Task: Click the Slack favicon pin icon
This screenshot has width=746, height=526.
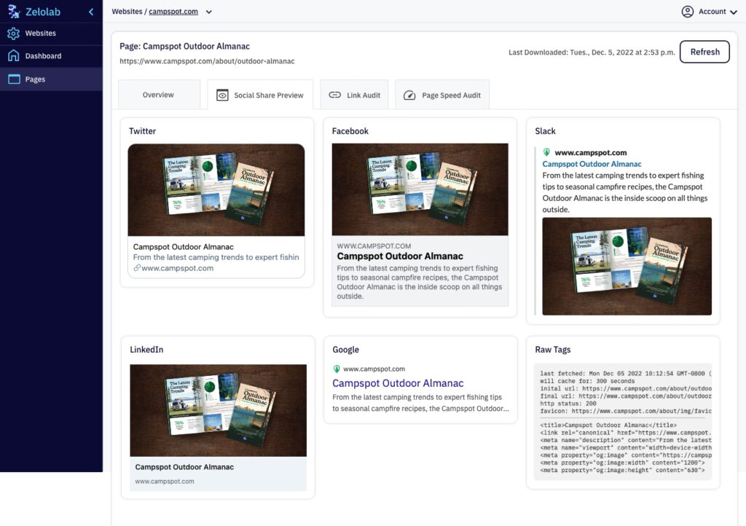Action: coord(546,152)
